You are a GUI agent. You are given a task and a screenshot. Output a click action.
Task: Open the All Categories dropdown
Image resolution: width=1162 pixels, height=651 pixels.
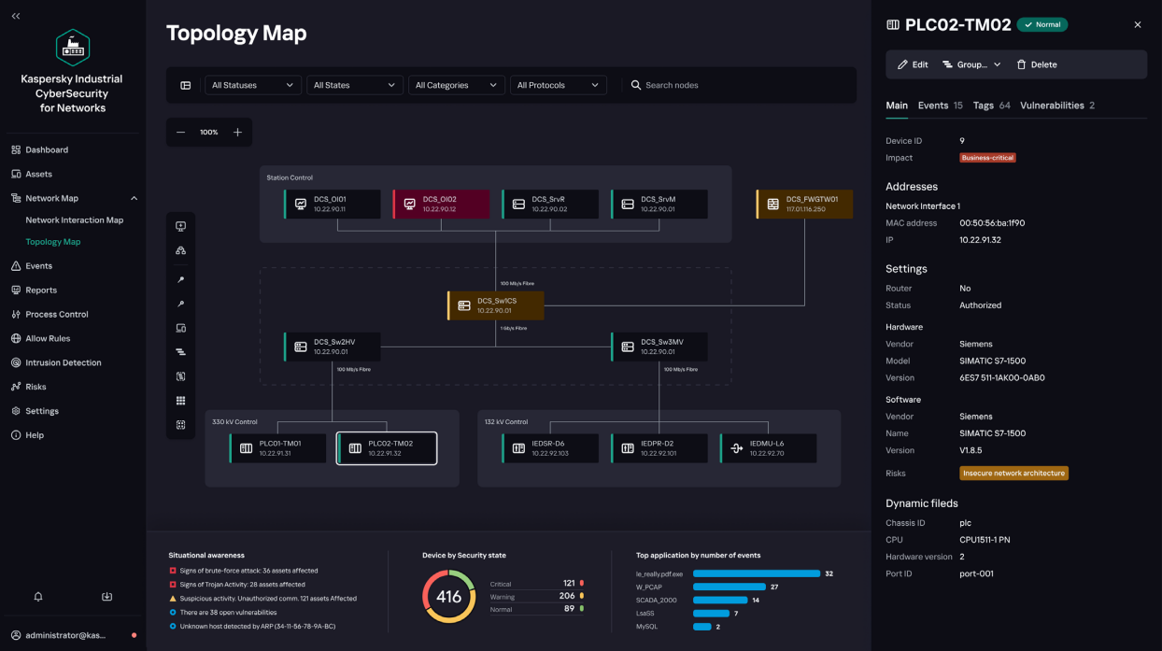click(457, 85)
